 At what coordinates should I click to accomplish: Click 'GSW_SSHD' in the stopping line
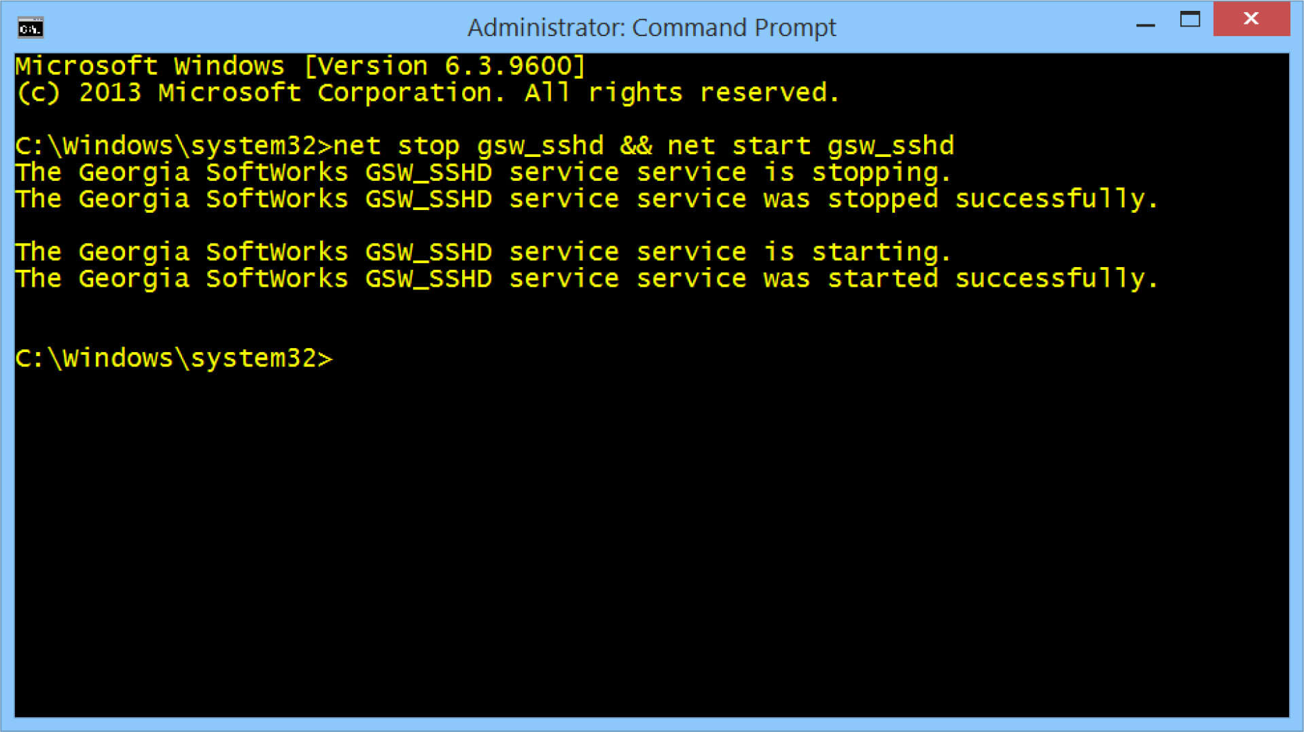click(x=428, y=173)
